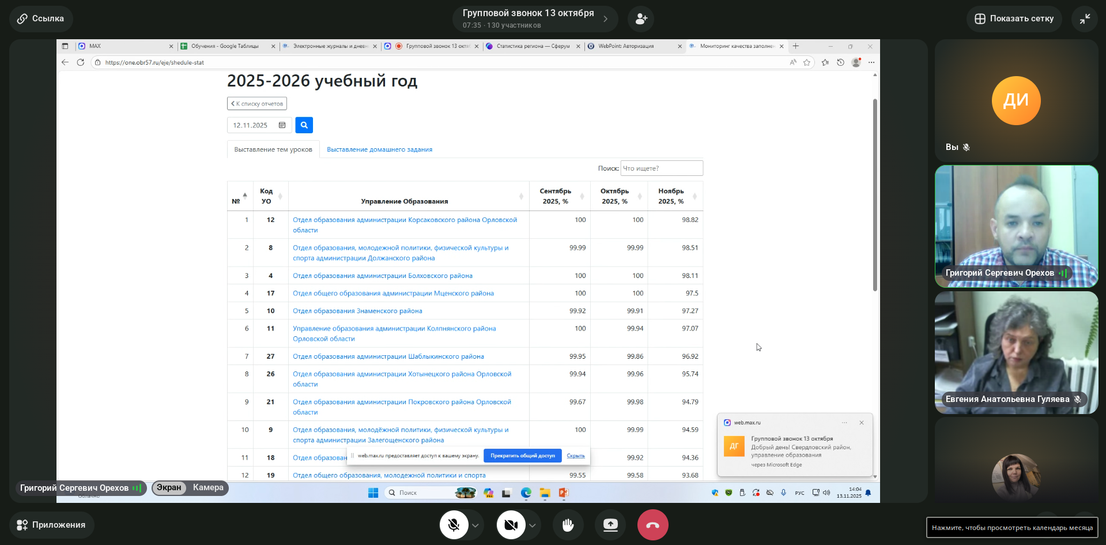The width and height of the screenshot is (1106, 545).
Task: Click the Показать сетку button
Action: point(1014,19)
